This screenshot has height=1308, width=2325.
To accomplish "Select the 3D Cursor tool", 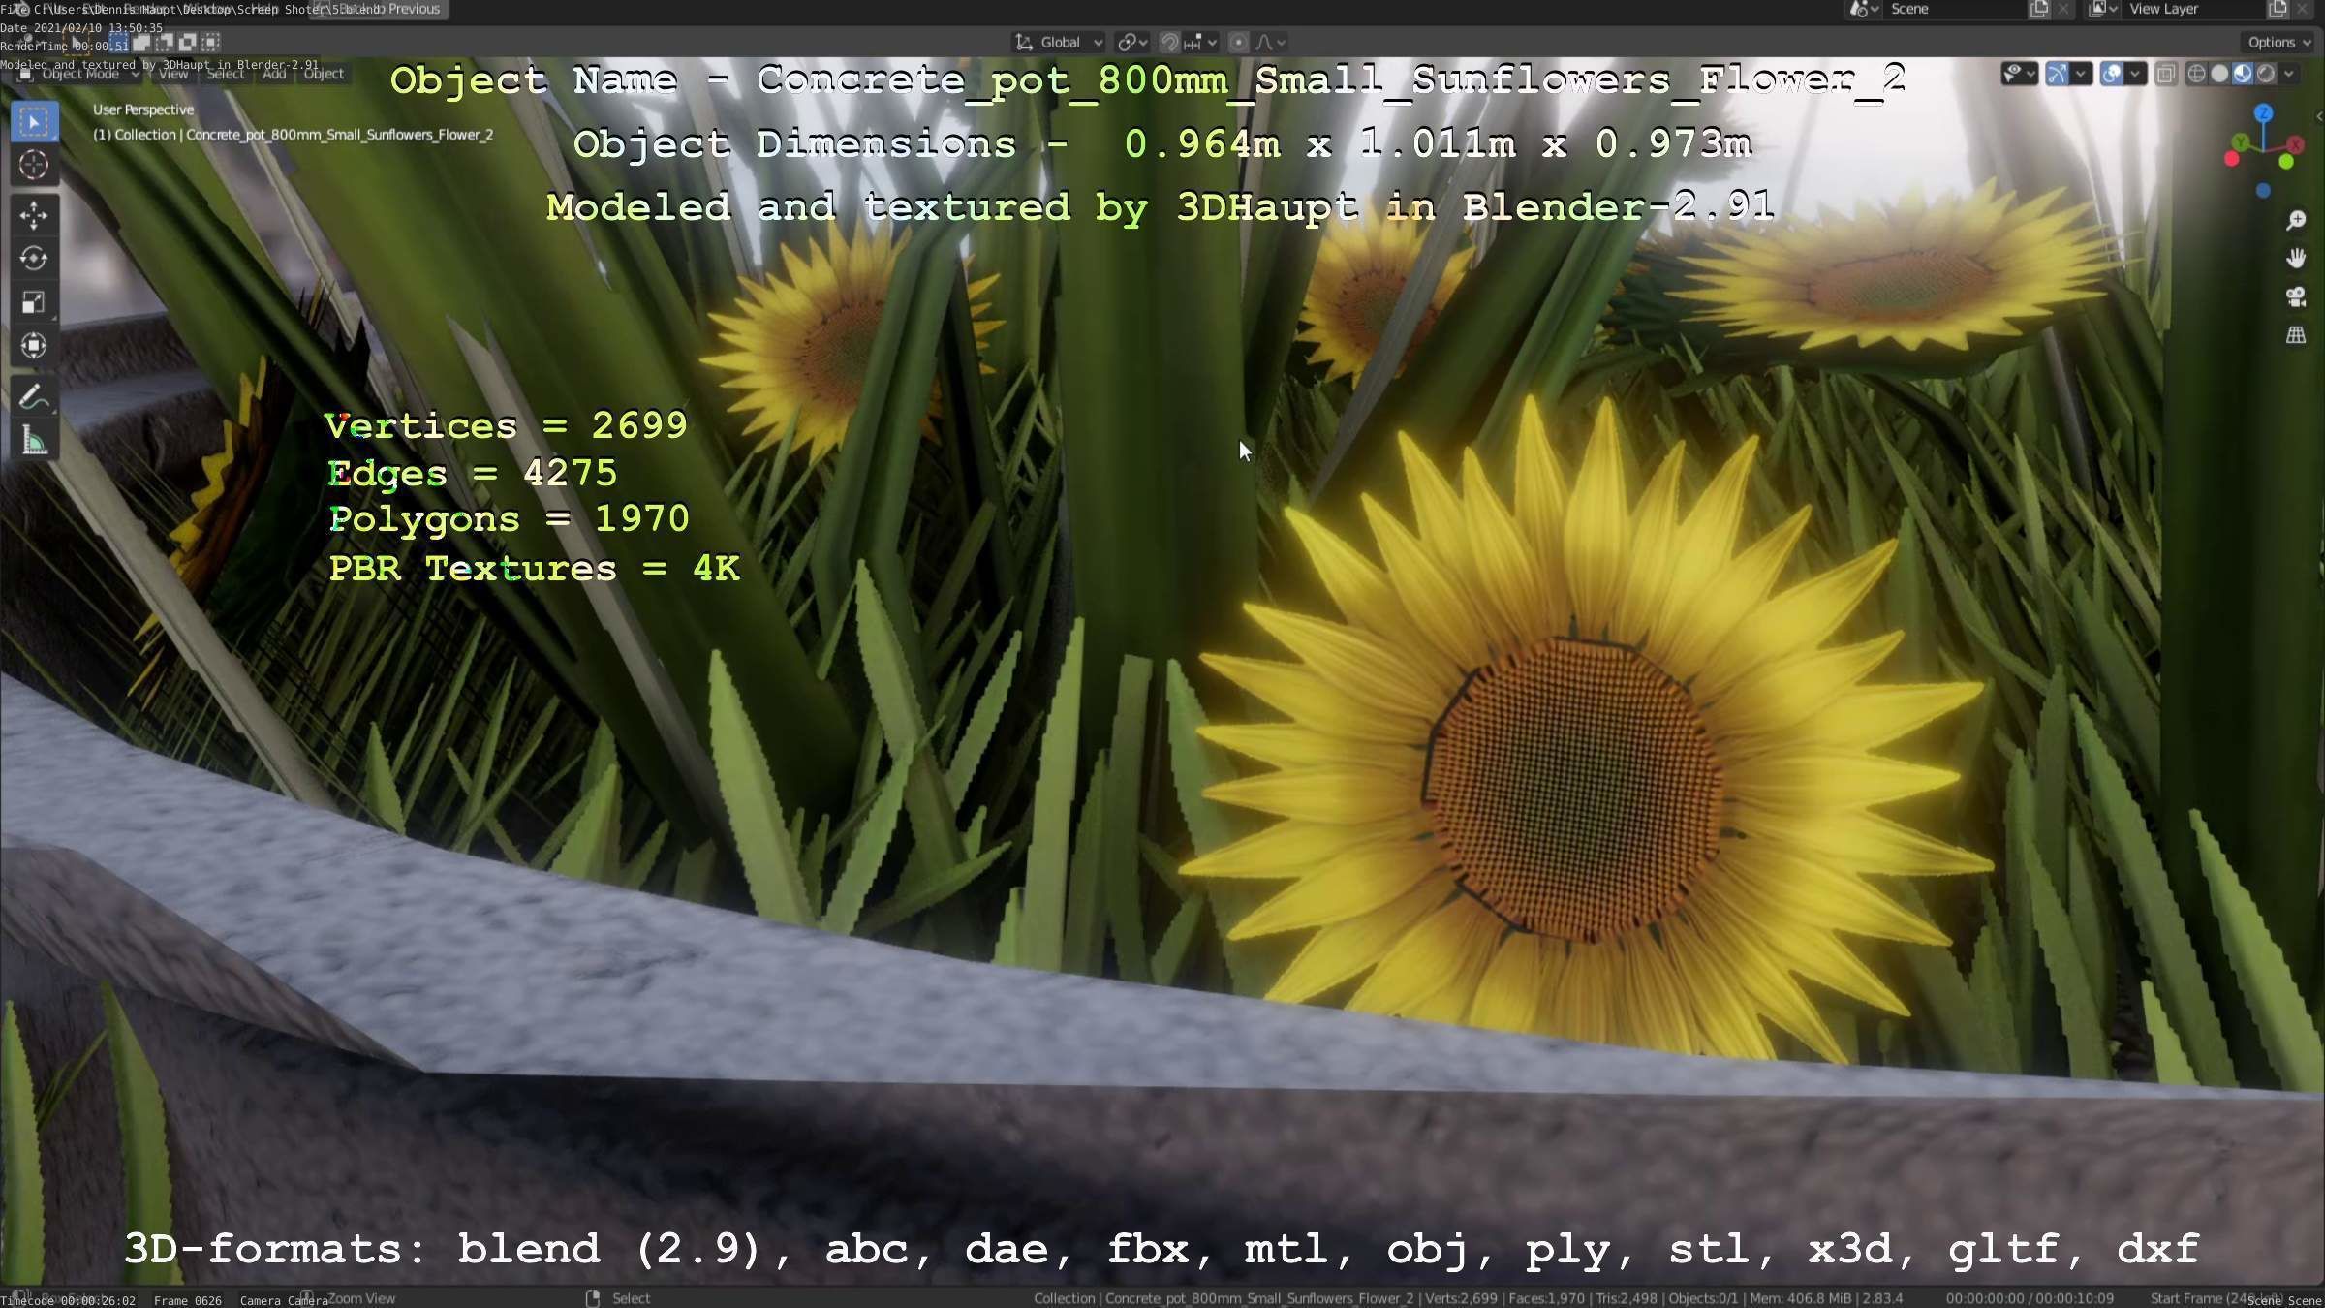I will tap(34, 165).
